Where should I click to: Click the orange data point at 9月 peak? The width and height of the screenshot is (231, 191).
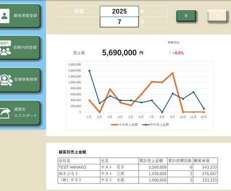pos(173,73)
